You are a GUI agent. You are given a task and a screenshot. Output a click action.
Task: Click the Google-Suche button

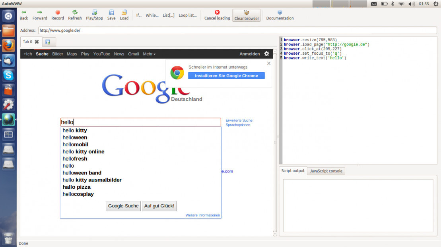click(x=123, y=206)
